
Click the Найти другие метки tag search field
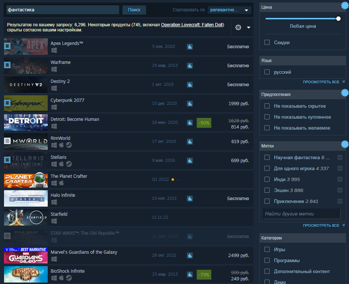(302, 214)
